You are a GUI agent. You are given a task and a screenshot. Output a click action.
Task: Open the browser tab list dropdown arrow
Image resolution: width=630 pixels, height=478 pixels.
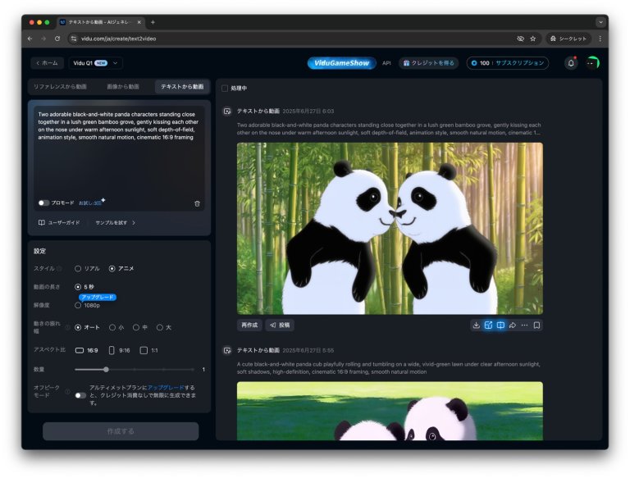(x=600, y=22)
